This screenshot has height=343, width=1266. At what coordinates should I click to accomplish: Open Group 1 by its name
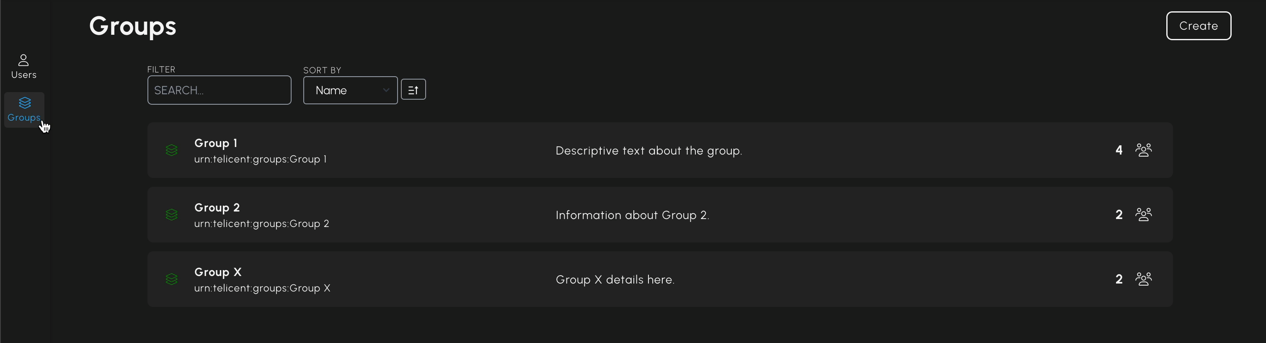pos(216,143)
